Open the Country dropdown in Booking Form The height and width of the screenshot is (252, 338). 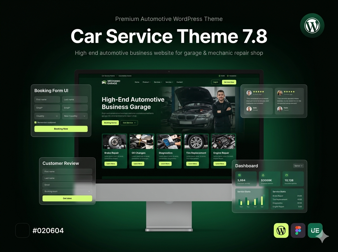tap(47, 116)
